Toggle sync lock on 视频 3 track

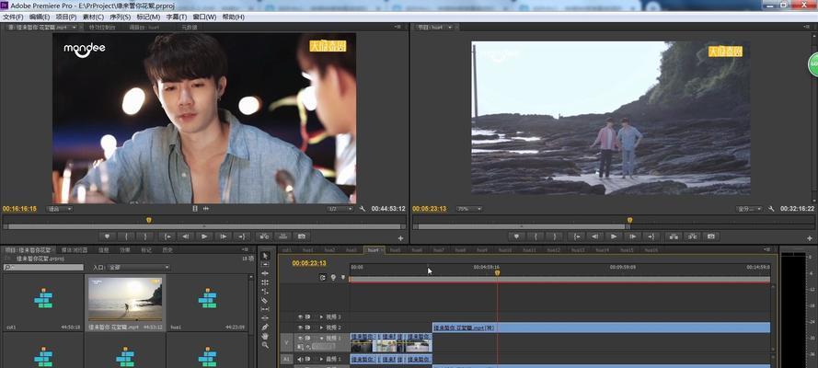pos(308,316)
